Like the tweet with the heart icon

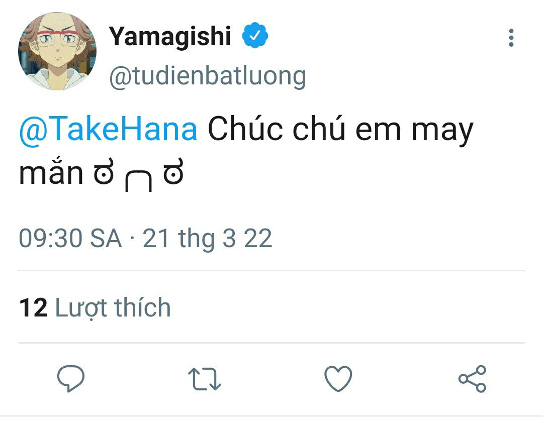point(338,378)
